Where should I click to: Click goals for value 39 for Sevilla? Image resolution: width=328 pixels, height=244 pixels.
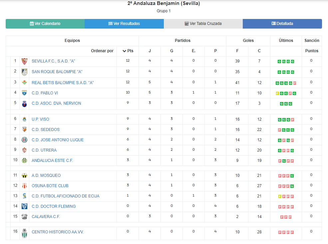point(237,61)
